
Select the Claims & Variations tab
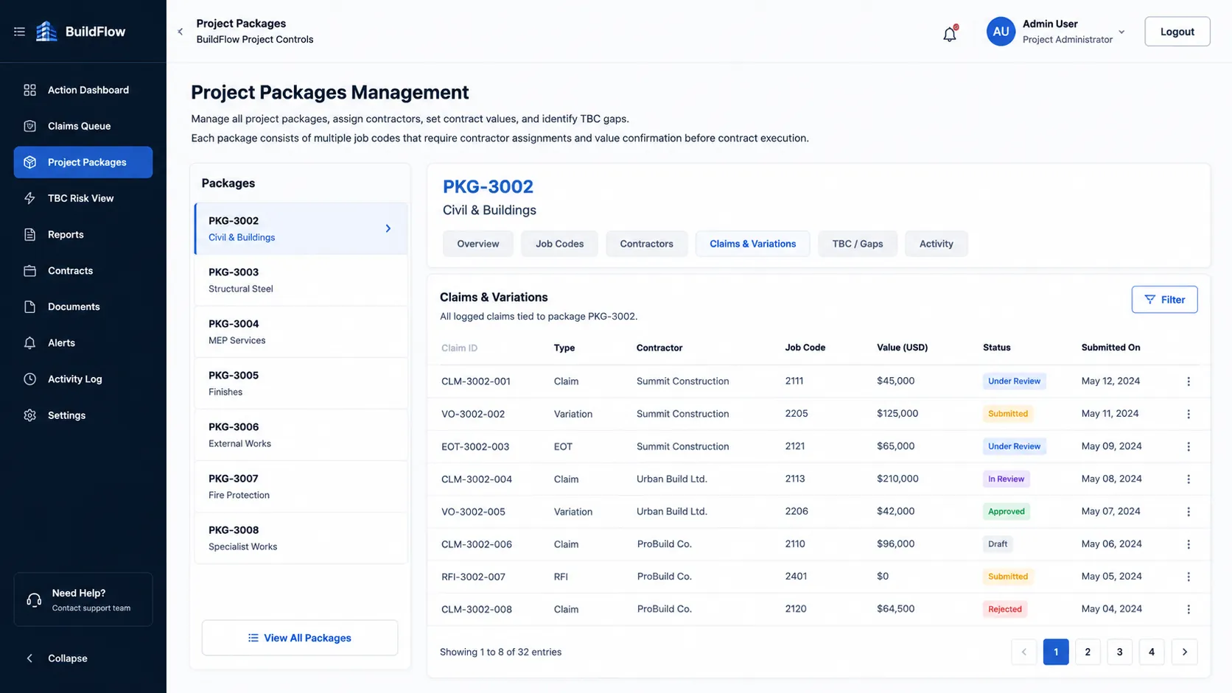tap(752, 244)
